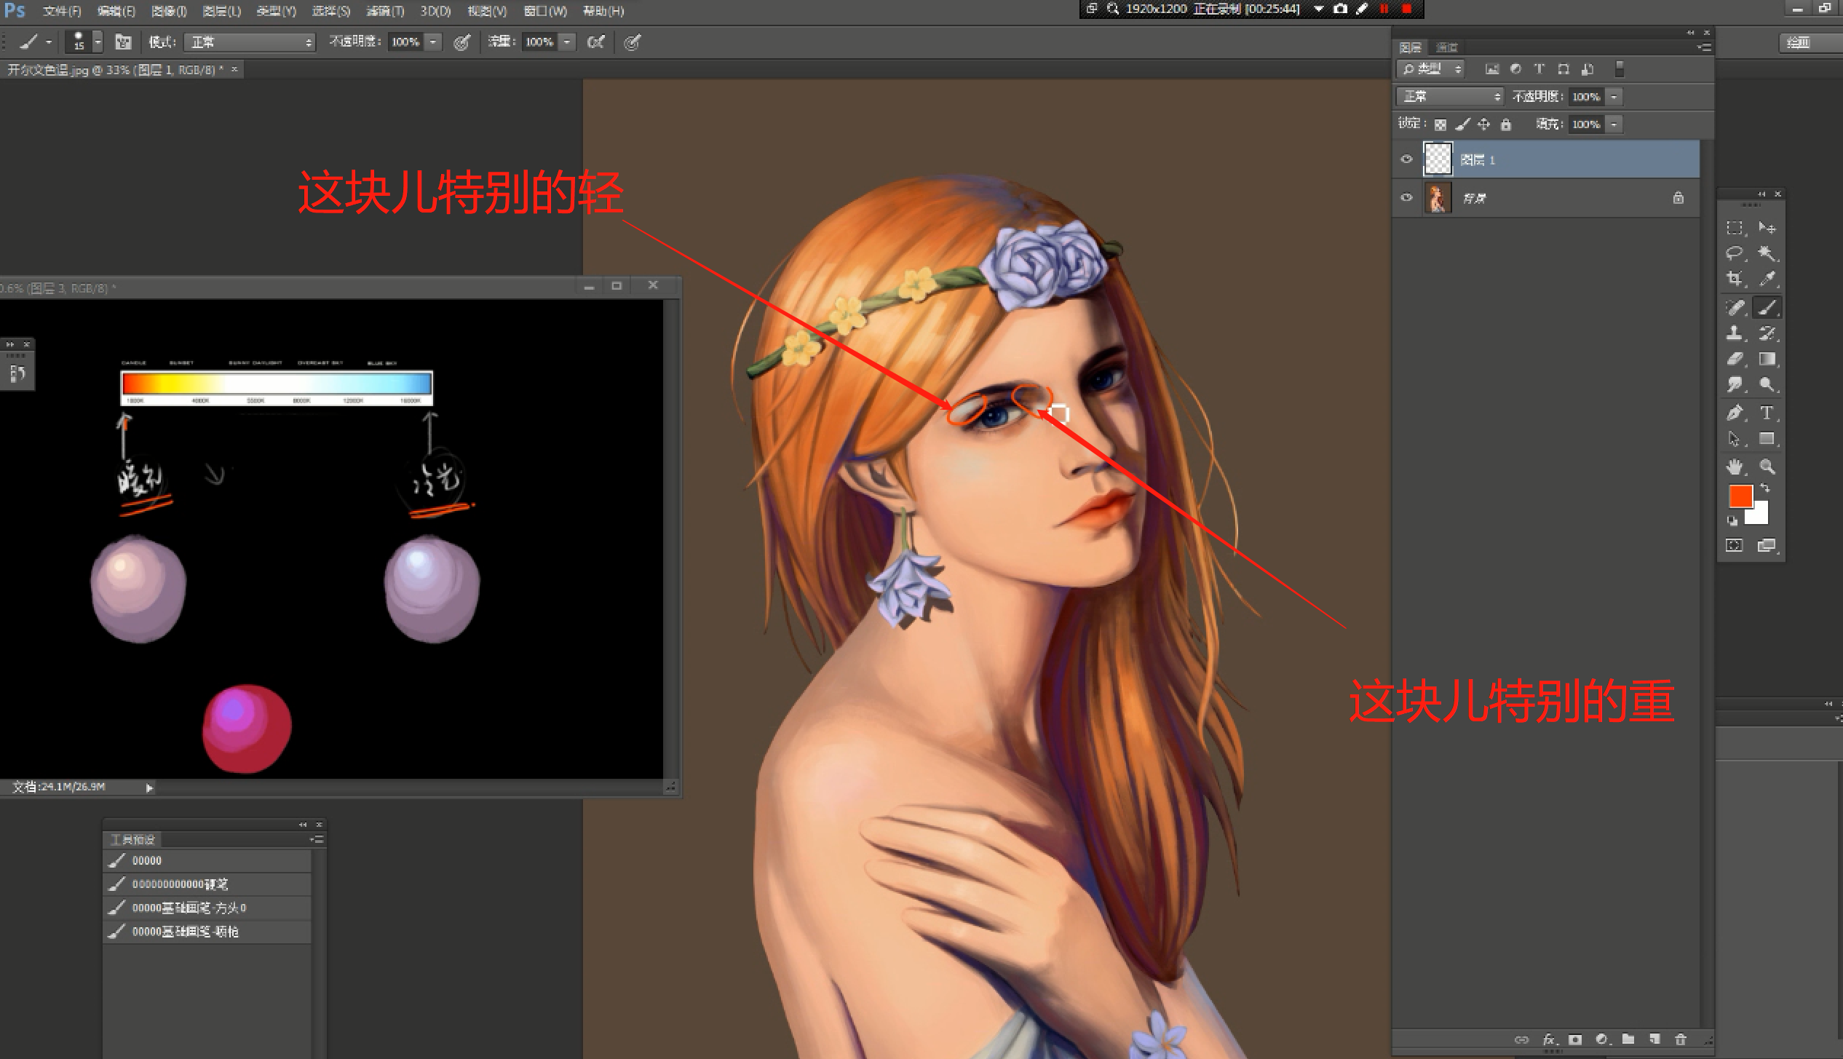Screen dimensions: 1843x1059
Task: Select the Clone Stamp tool
Action: point(1734,333)
